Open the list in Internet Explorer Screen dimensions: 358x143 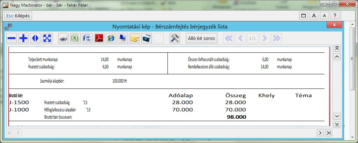coord(111,39)
